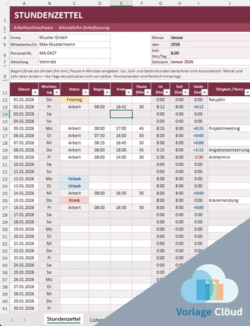Open the Wochentag column filter dropdown
Viewport: 250px width, 326px height.
tap(56, 92)
